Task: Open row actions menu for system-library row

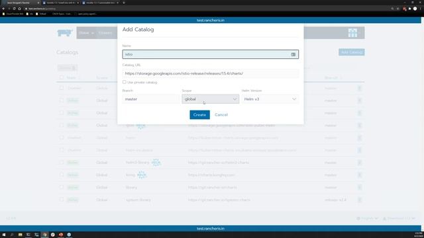Action: pyautogui.click(x=359, y=200)
